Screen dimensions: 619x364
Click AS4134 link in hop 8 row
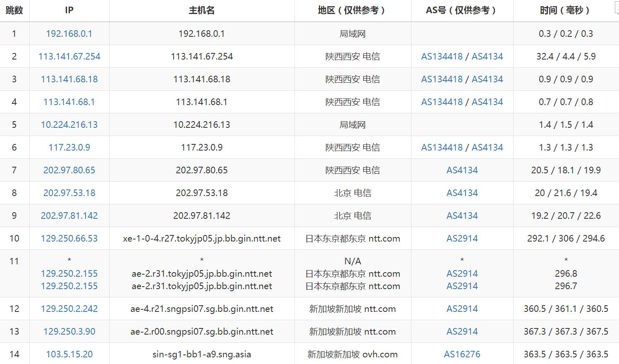[462, 193]
